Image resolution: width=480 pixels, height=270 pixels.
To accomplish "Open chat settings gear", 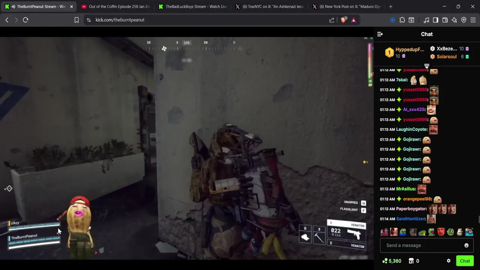I will pos(448,261).
